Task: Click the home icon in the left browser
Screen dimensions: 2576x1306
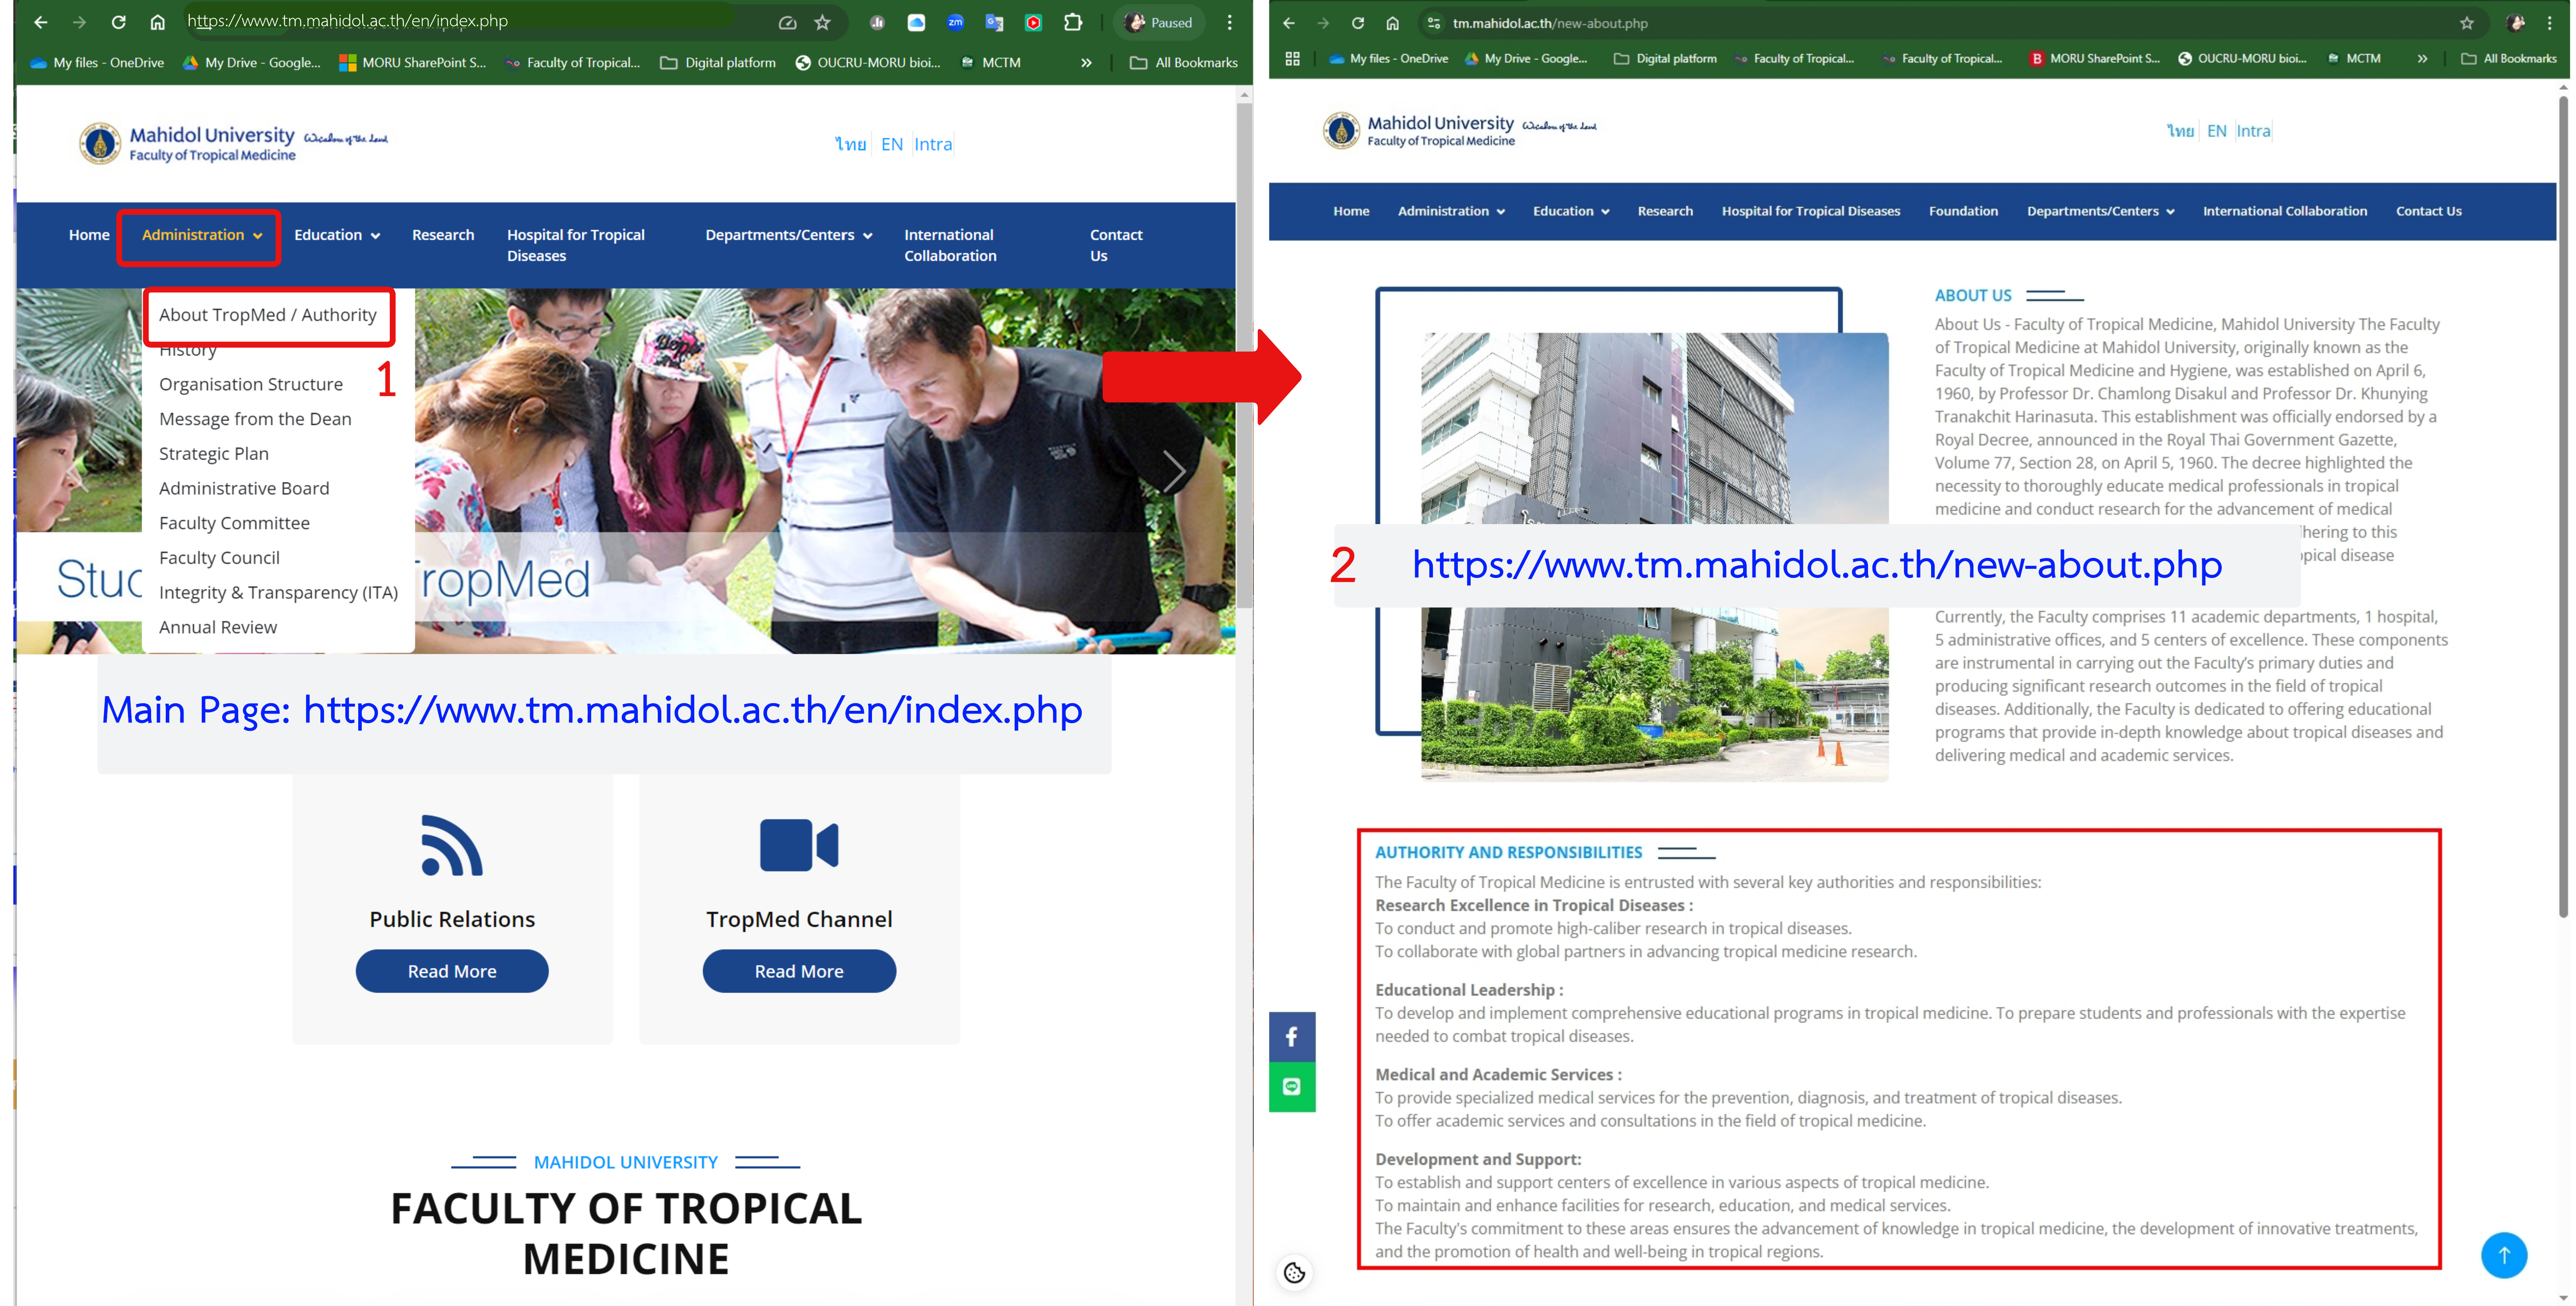Action: coord(157,22)
